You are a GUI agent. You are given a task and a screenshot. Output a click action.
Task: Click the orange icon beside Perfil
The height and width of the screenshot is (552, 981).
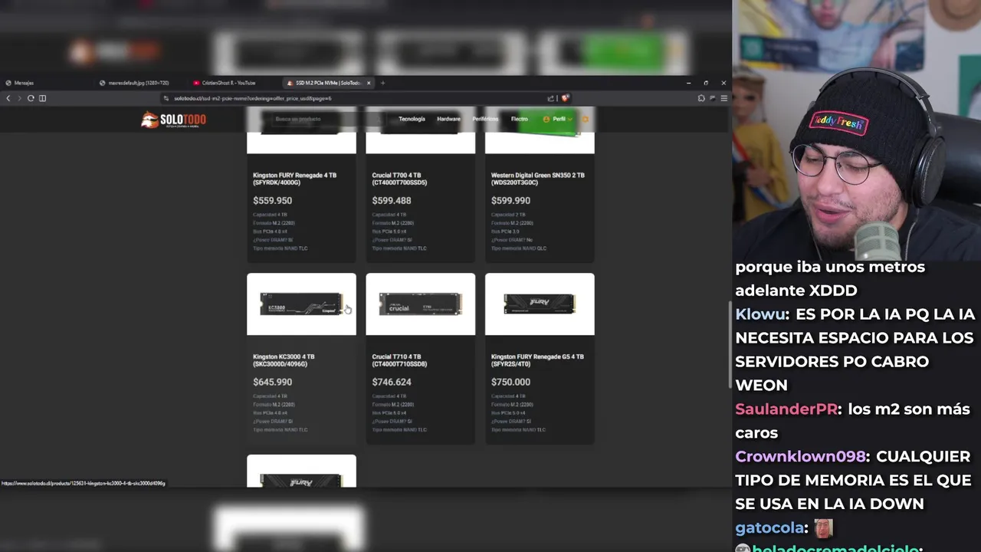(586, 120)
